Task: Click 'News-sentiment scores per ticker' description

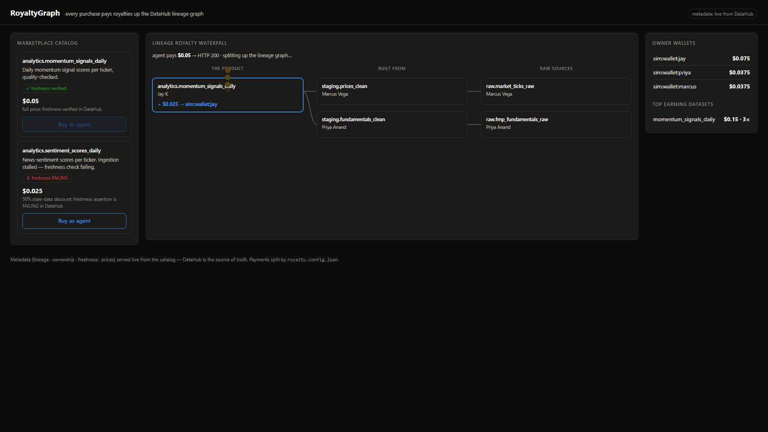Action: pyautogui.click(x=71, y=163)
